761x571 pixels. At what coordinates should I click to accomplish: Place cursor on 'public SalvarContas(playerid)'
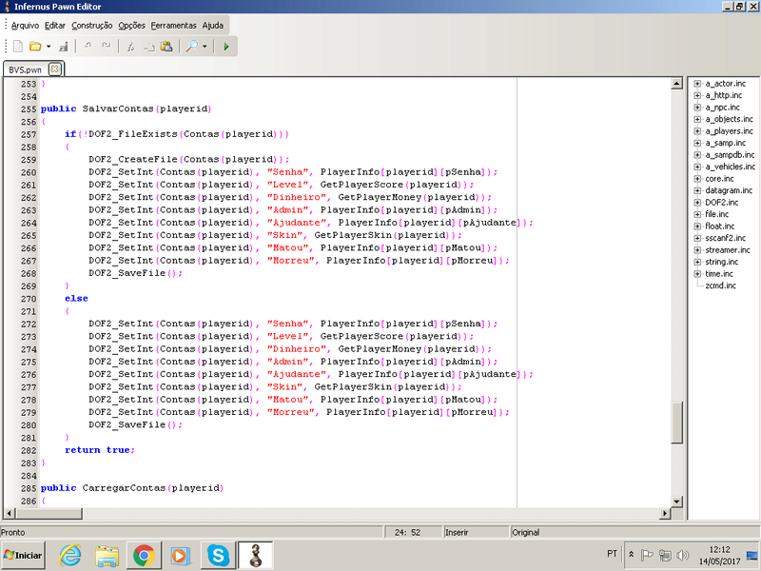(x=126, y=108)
